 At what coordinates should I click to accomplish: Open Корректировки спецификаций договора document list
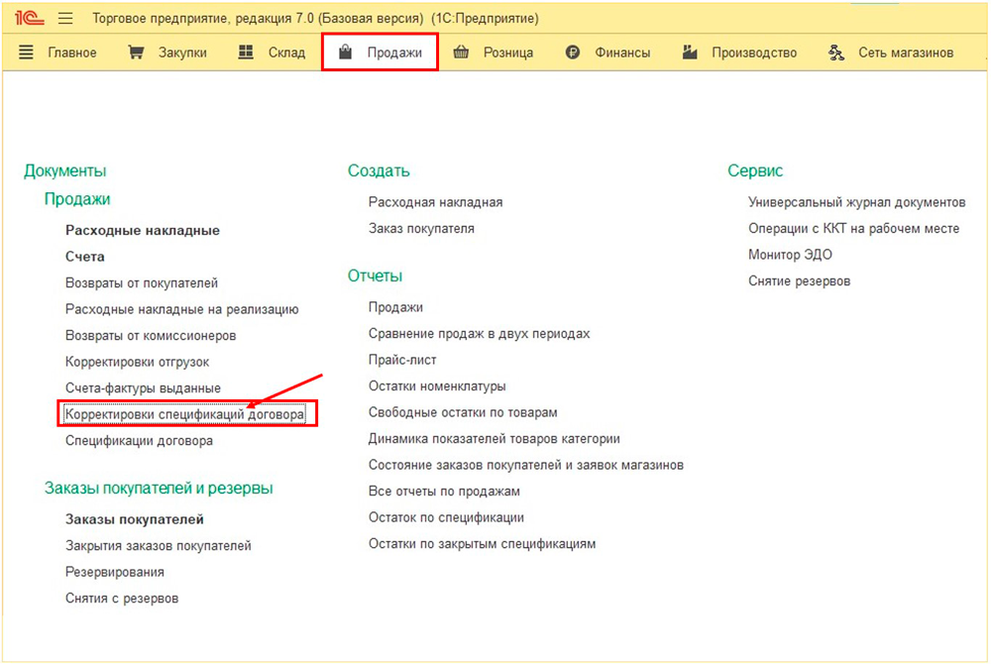[185, 414]
